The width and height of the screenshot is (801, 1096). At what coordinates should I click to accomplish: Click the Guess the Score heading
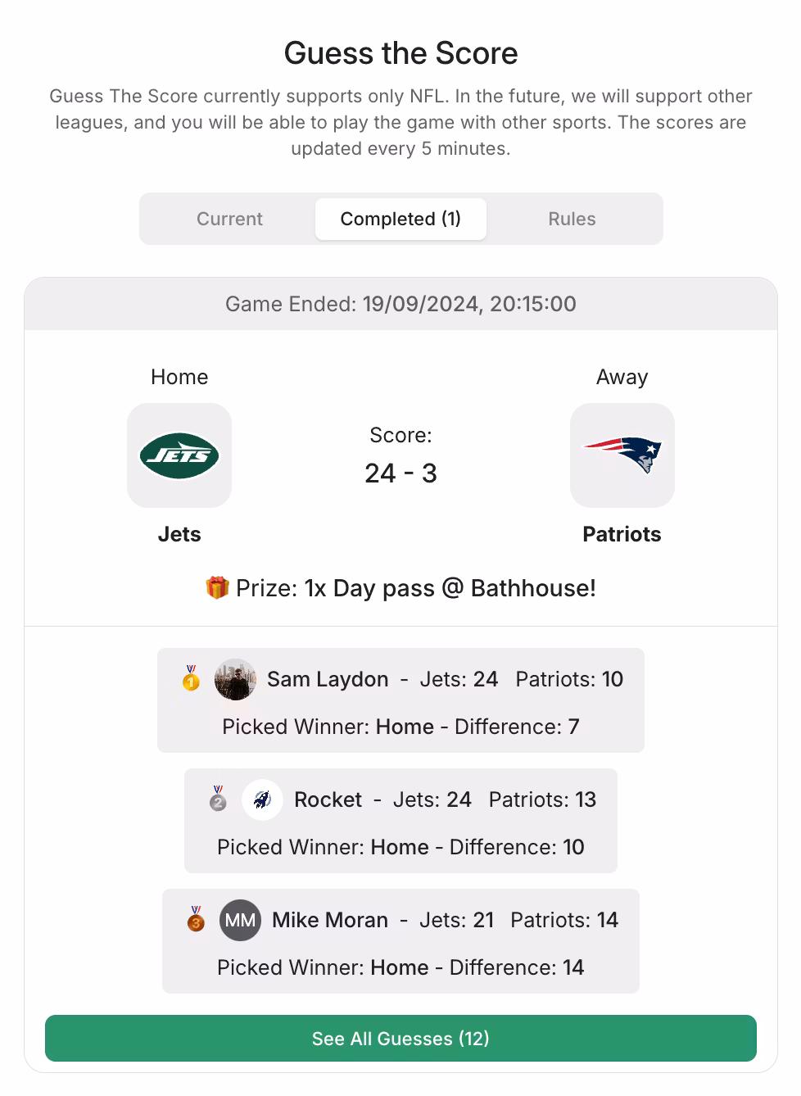click(400, 53)
